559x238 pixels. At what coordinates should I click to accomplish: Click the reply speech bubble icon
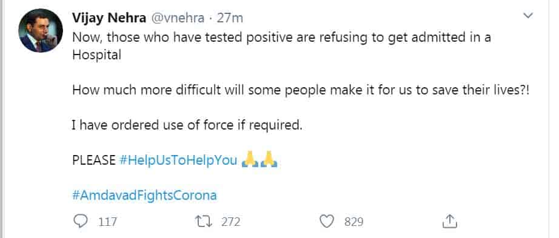[80, 222]
